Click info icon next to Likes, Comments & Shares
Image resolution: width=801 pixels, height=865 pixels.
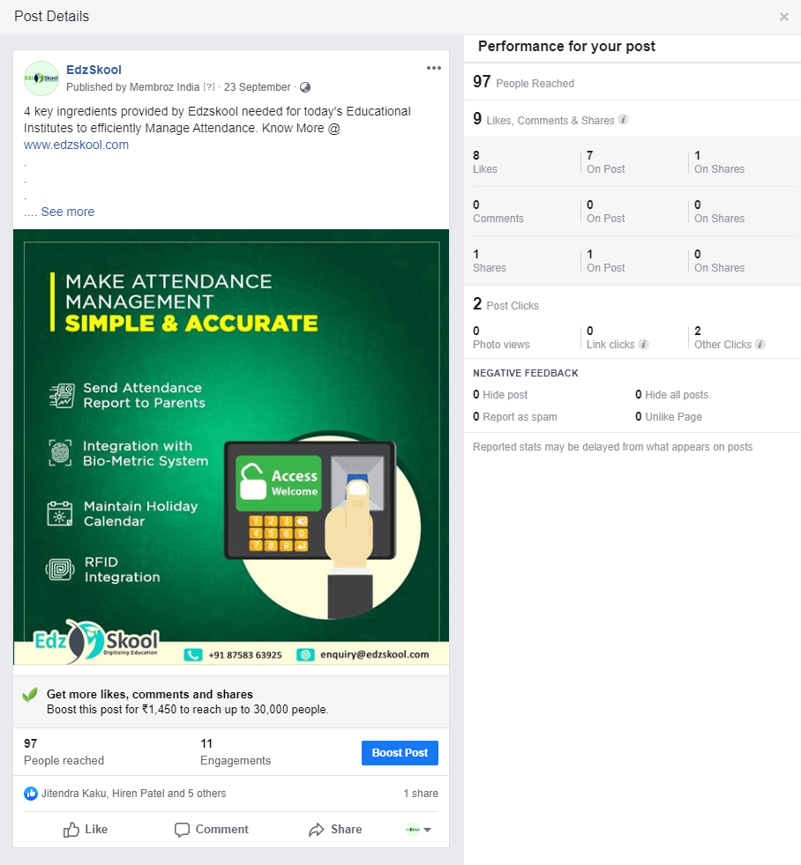point(624,120)
